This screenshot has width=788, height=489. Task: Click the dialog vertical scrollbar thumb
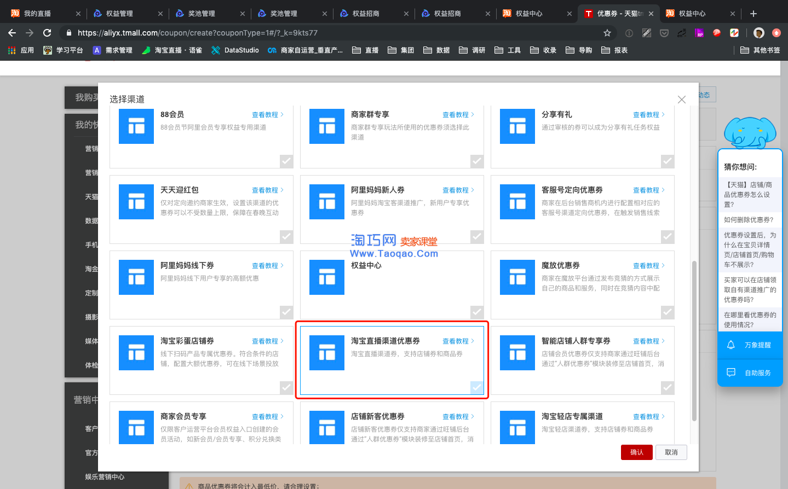click(x=694, y=341)
